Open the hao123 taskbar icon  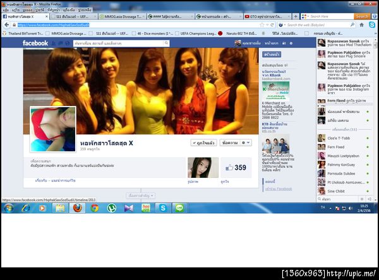(x=146, y=208)
